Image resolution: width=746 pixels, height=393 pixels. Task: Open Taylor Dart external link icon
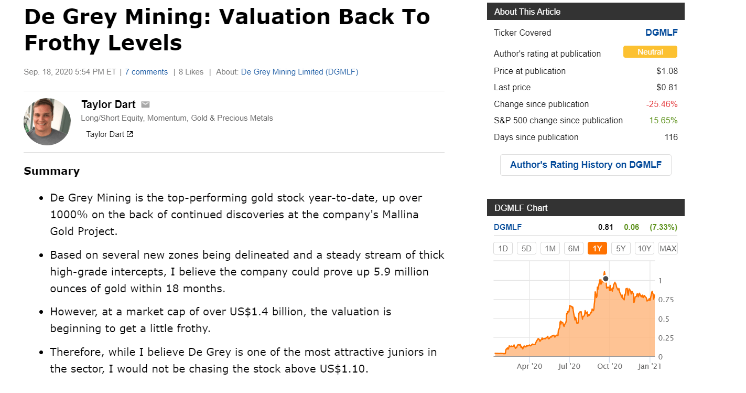[130, 134]
